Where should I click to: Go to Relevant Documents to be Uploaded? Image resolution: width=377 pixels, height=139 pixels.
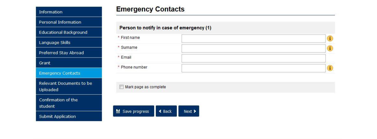point(69,86)
